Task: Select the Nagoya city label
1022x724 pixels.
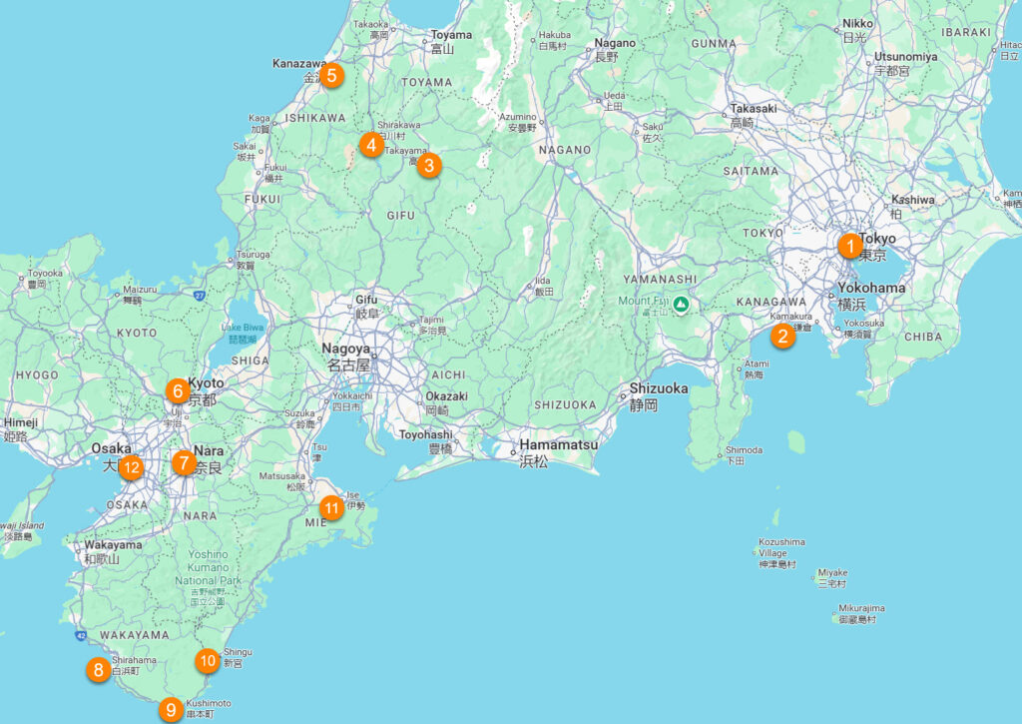Action: pos(345,350)
